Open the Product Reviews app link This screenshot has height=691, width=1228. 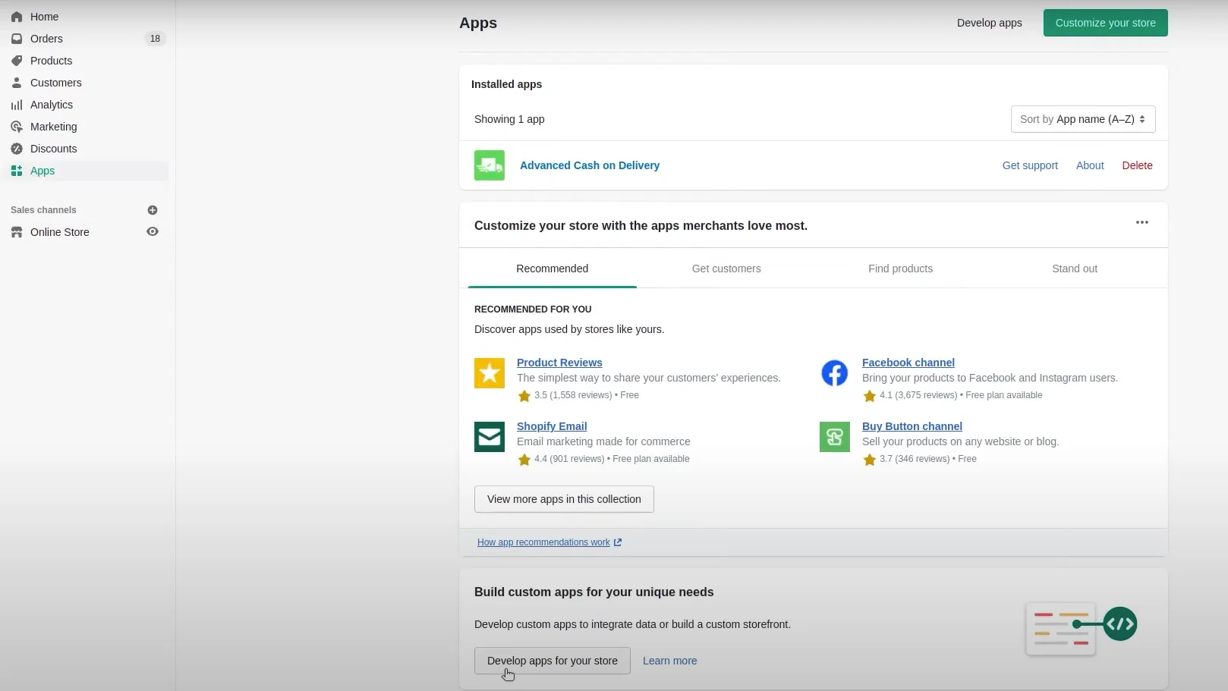point(559,363)
